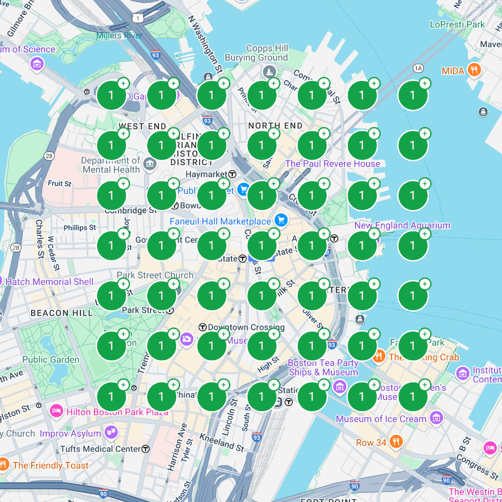Open the MIDA restaurant pin

coord(474,70)
